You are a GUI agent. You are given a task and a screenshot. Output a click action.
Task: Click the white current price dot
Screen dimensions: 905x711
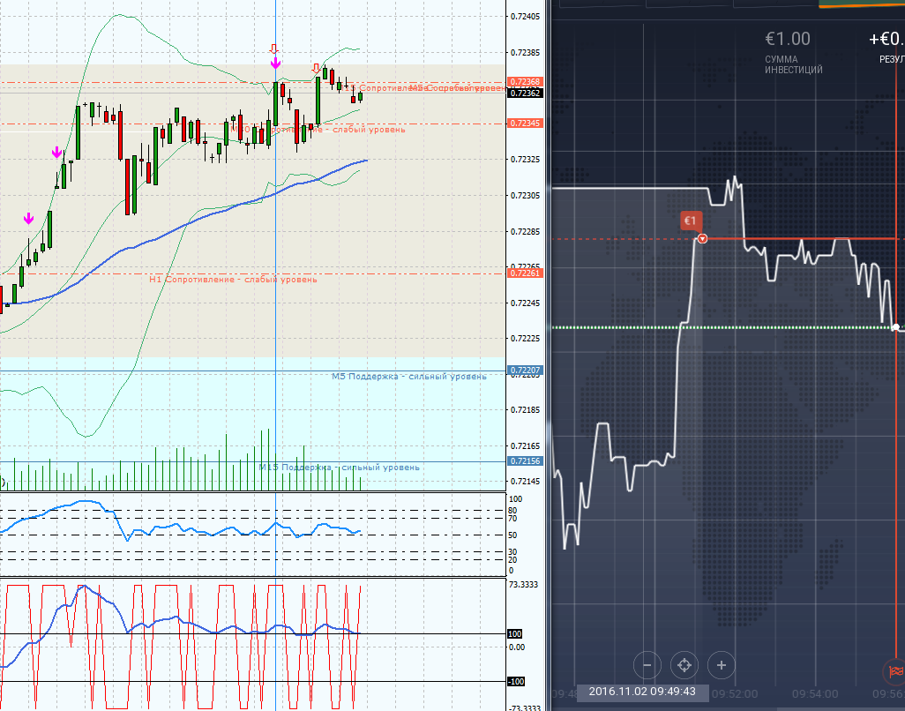(x=896, y=328)
